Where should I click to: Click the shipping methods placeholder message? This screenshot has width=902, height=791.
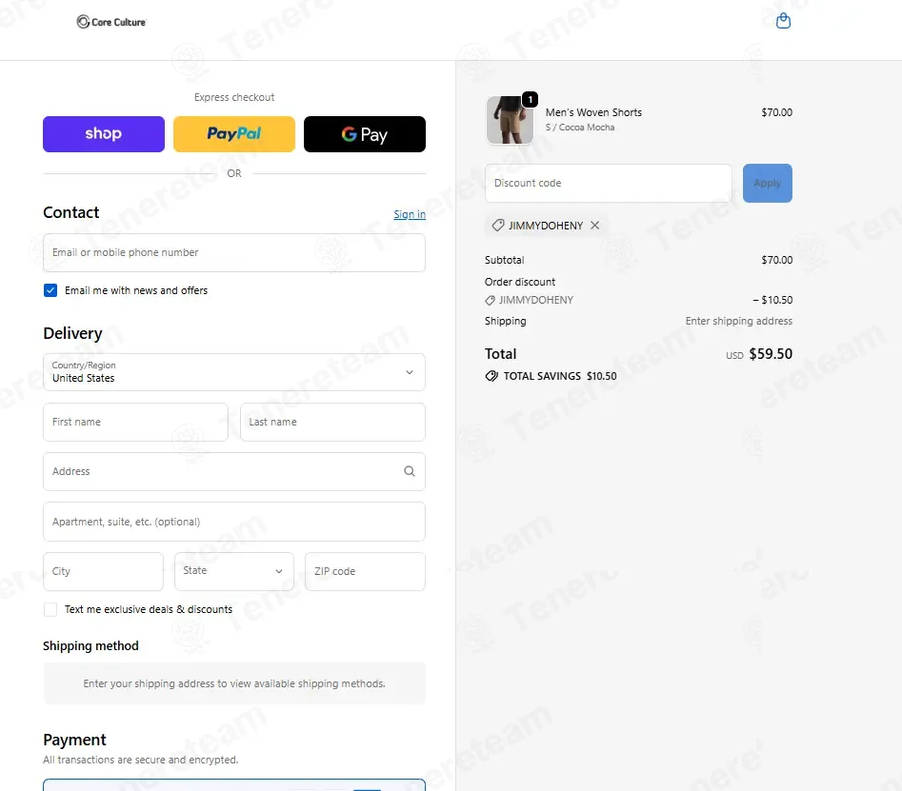(234, 683)
